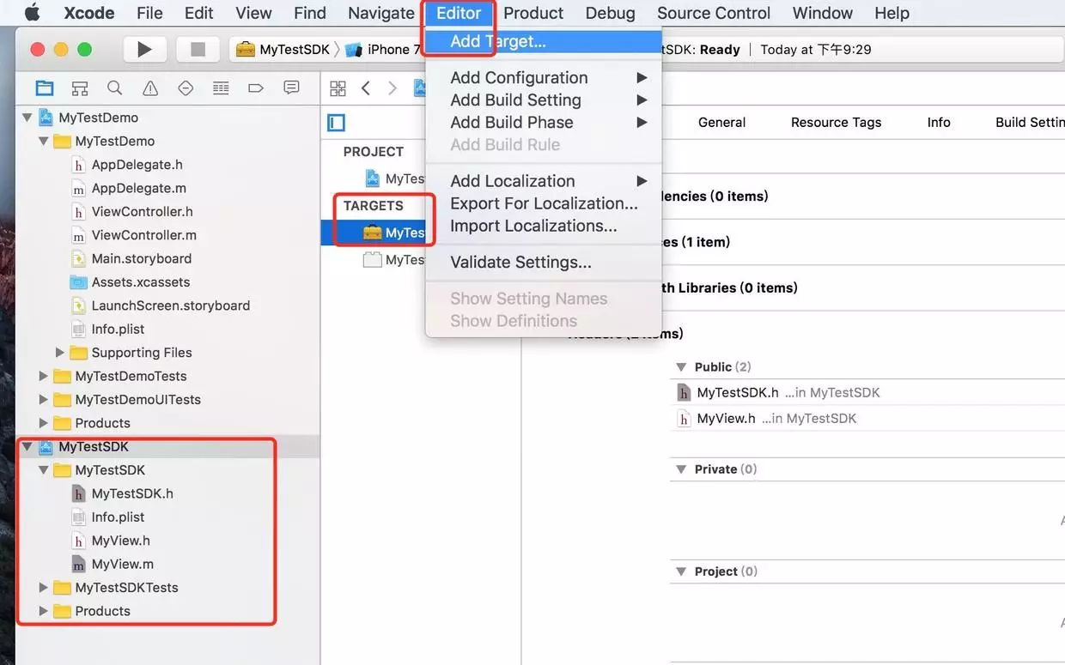1065x665 pixels.
Task: Collapse the MyTestDemo project root
Action: pos(27,118)
